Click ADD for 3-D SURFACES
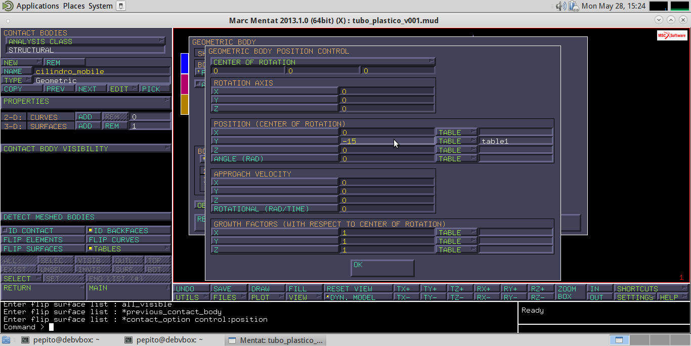This screenshot has width=691, height=346. click(88, 126)
